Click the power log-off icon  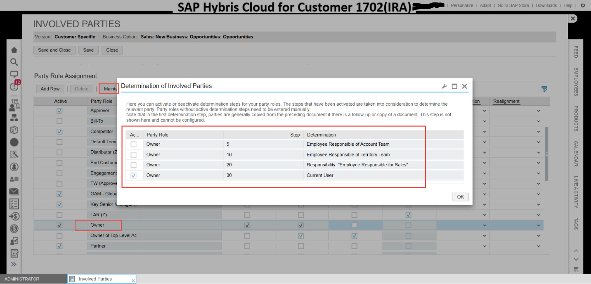coord(583,5)
